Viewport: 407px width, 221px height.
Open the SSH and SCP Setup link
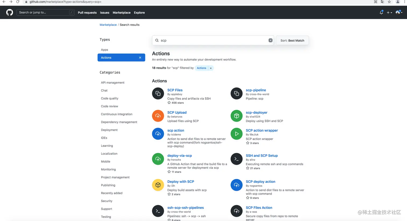click(x=262, y=155)
